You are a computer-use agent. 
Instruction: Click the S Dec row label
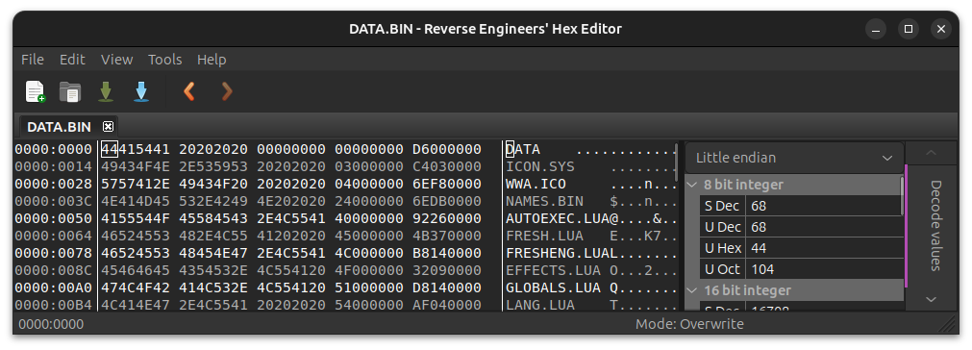pyautogui.click(x=722, y=206)
